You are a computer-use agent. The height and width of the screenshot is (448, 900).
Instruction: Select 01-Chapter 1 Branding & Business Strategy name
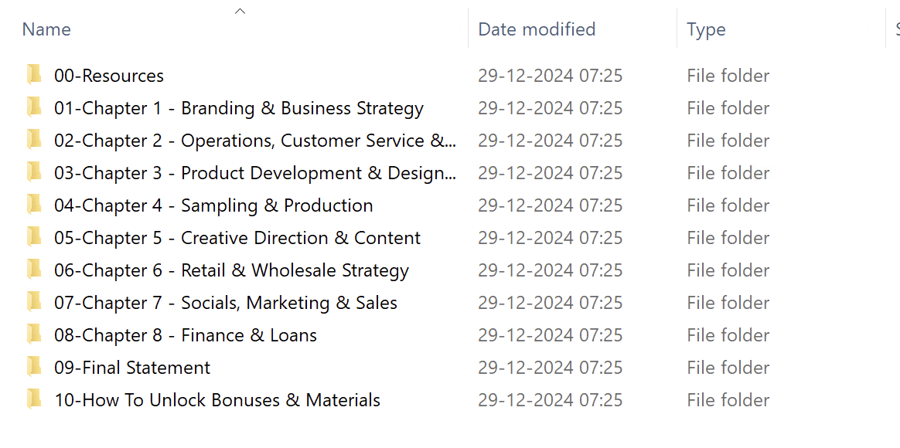click(238, 108)
